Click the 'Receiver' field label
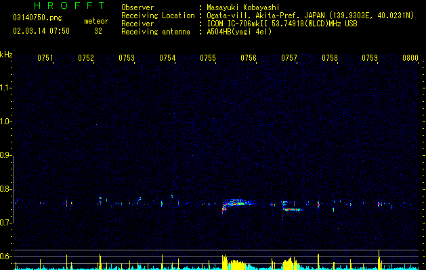Screen dimensions: 426x270 coord(137,24)
